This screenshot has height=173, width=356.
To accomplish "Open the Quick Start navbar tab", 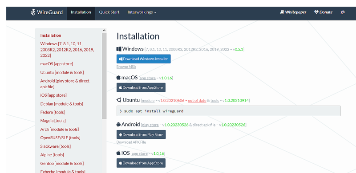I will [109, 12].
